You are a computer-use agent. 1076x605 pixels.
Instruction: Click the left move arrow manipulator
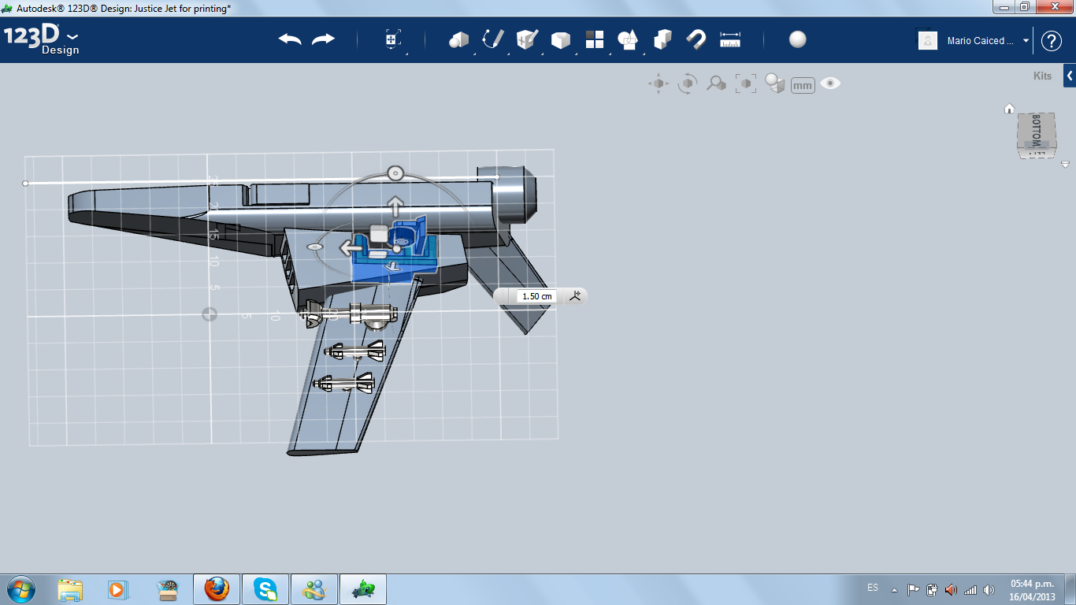[350, 249]
